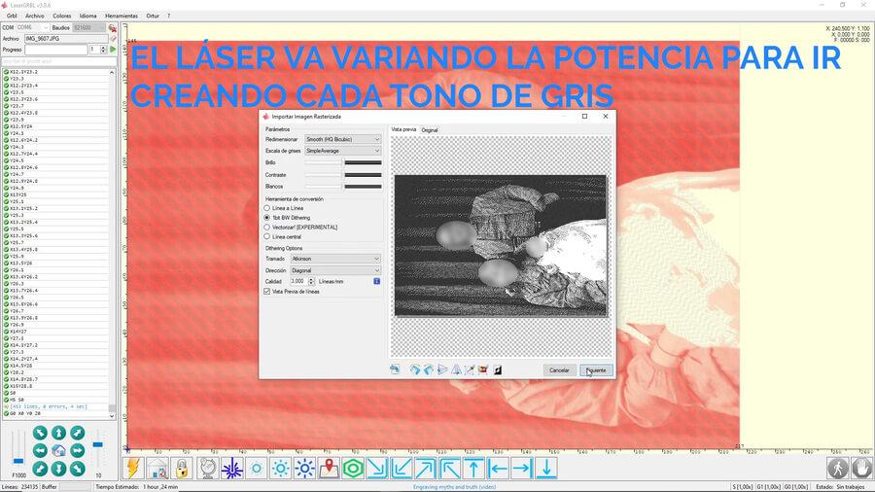875x492 pixels.
Task: Click the largest sun laser power icon
Action: coord(304,468)
